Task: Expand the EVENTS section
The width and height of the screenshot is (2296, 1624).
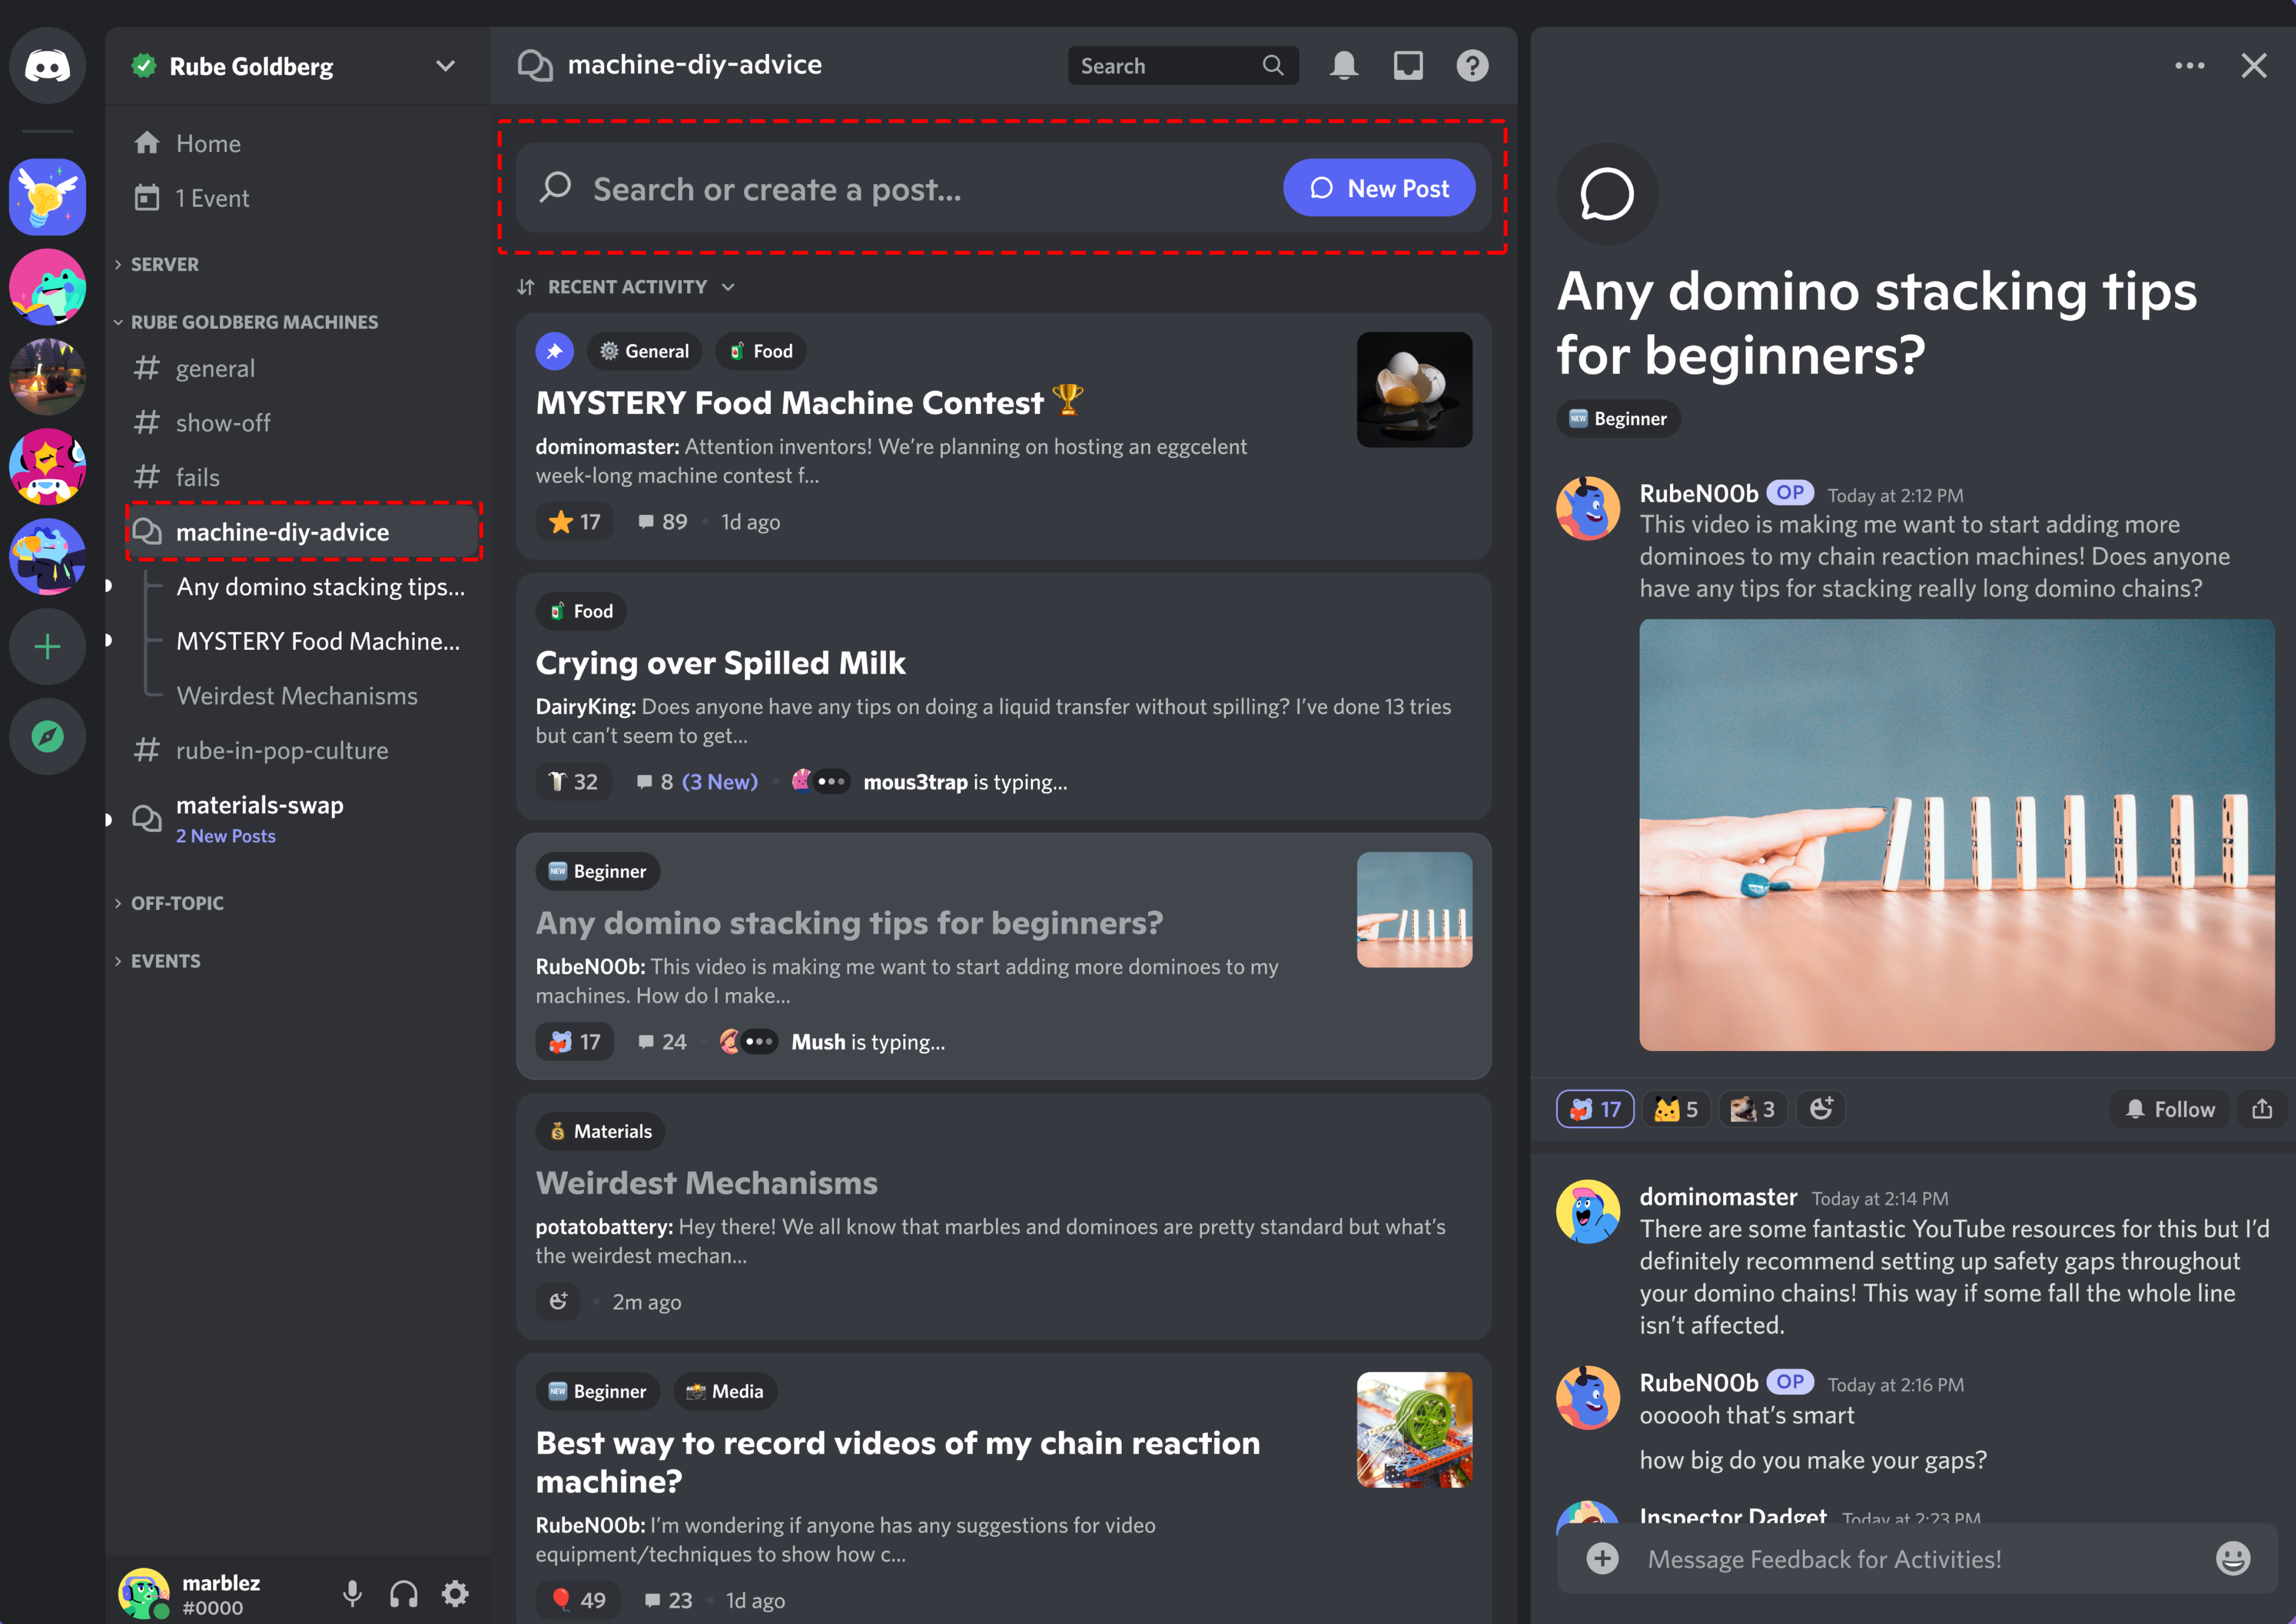Action: (165, 960)
